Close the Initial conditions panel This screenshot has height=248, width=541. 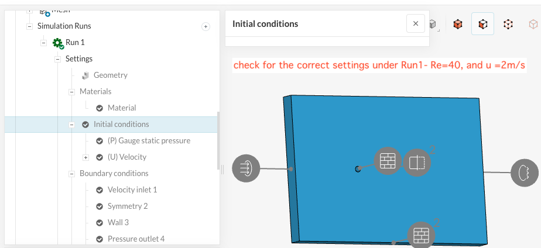(416, 24)
